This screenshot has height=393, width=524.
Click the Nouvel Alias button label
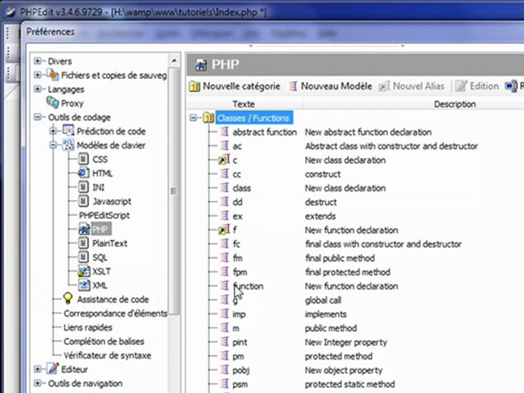click(419, 86)
